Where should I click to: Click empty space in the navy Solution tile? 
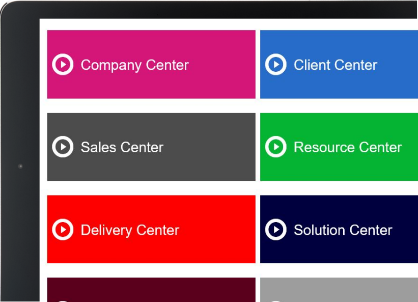click(347, 253)
